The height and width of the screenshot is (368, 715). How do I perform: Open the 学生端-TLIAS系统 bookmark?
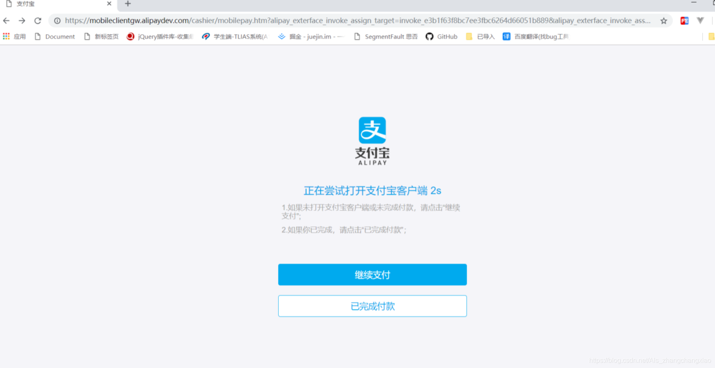pyautogui.click(x=235, y=36)
